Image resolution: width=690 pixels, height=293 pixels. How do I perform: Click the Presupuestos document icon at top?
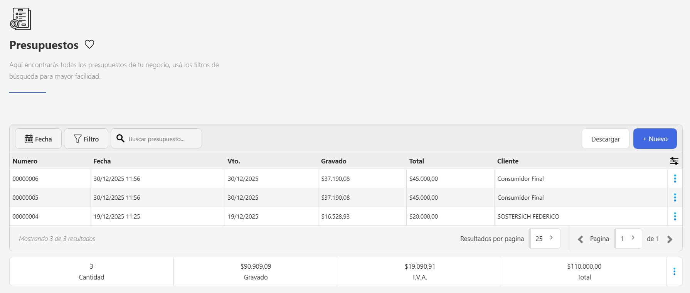point(20,19)
